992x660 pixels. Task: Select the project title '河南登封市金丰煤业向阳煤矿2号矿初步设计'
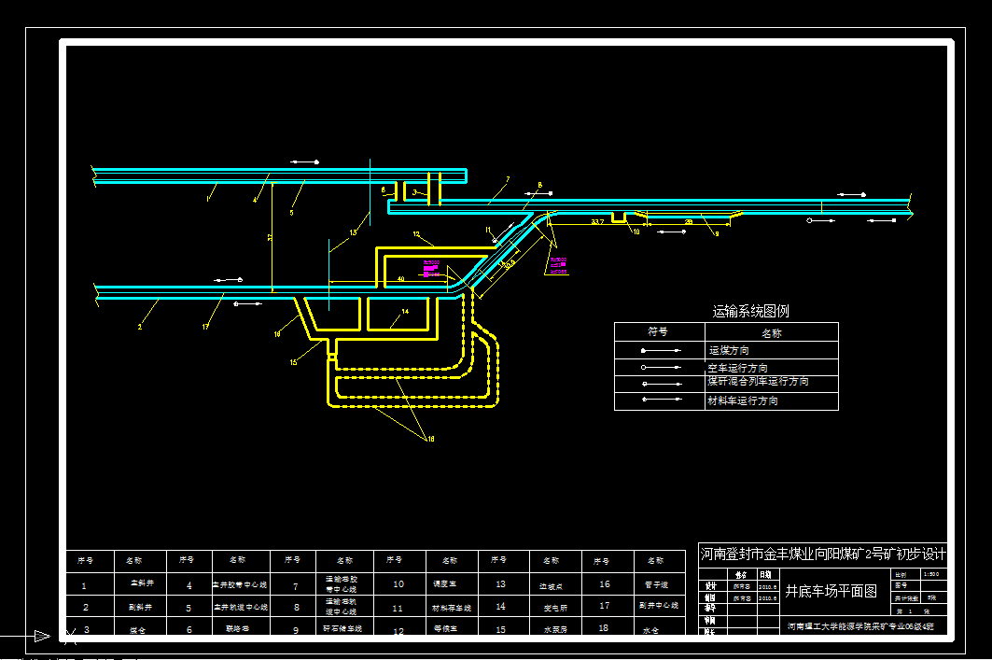(823, 555)
